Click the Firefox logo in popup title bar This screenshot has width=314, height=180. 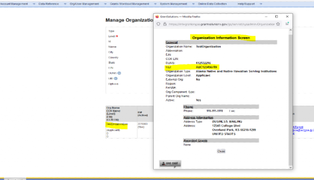pos(157,16)
